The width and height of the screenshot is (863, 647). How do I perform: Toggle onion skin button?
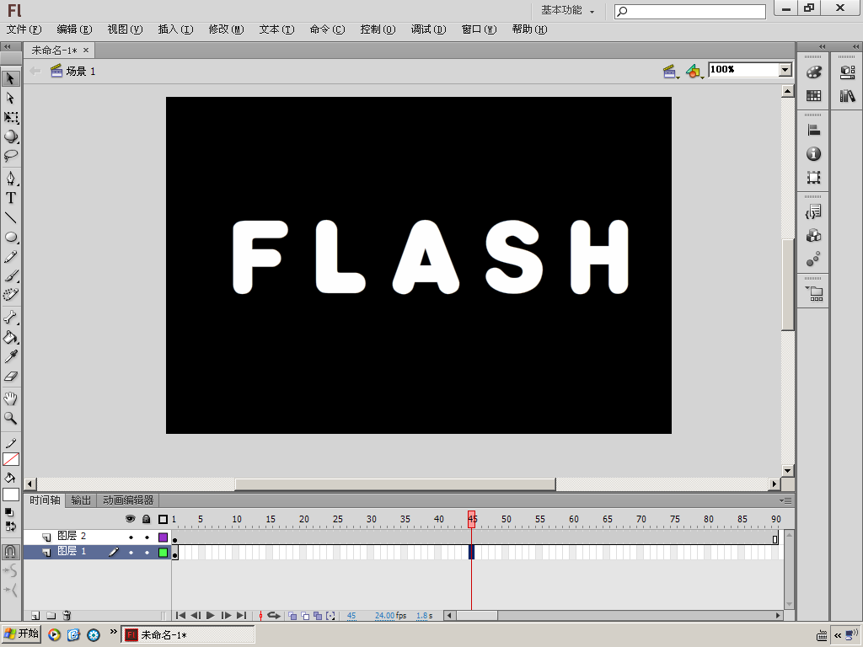tap(292, 616)
